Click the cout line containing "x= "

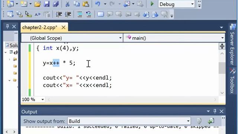click(x=77, y=85)
